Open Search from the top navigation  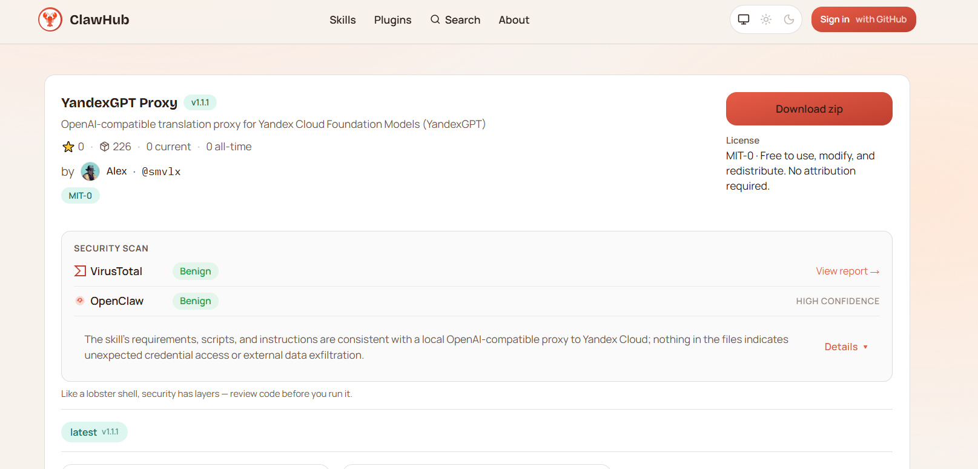click(x=455, y=20)
